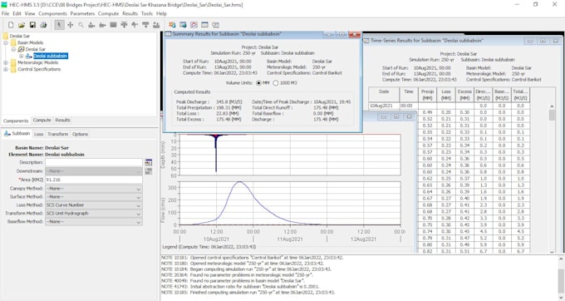This screenshot has width=565, height=301.
Task: Open the element summary table icon
Action: click(204, 25)
